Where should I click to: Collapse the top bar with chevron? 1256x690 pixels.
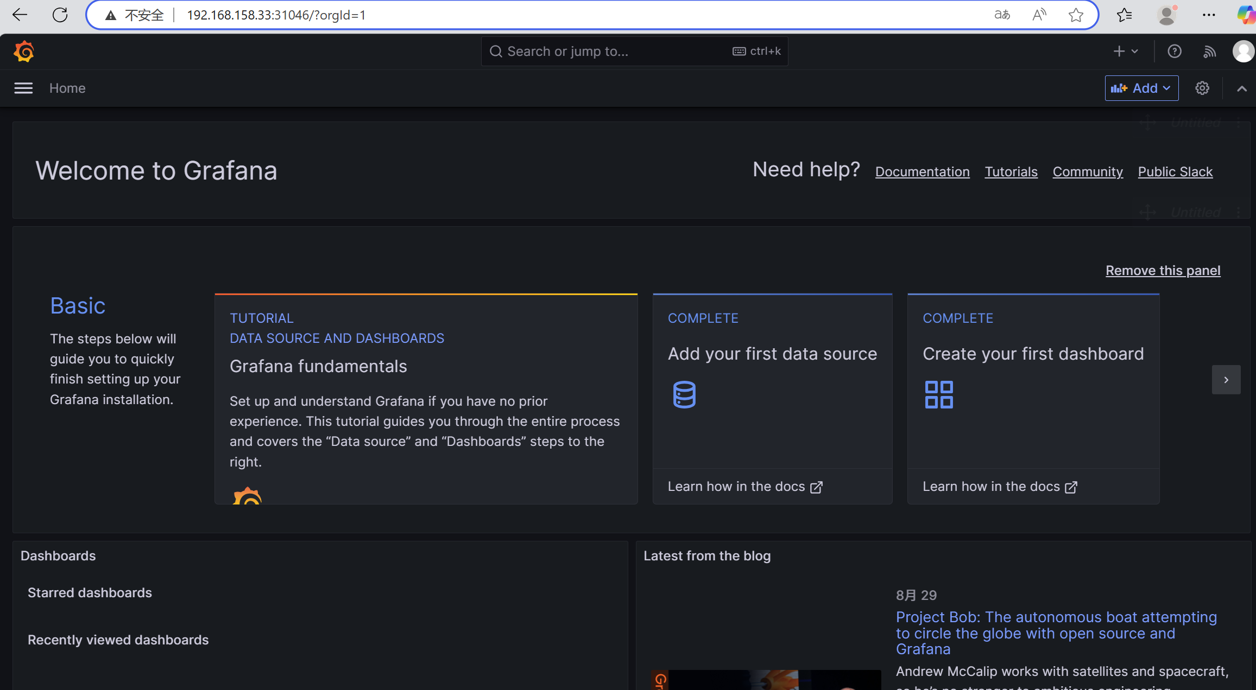[1242, 88]
